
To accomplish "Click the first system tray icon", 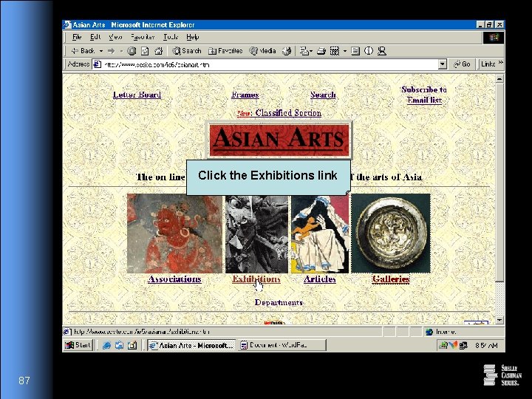I will tap(443, 345).
